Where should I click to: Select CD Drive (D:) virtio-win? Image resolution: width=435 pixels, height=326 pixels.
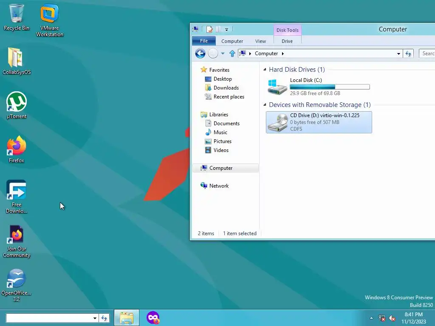point(319,122)
